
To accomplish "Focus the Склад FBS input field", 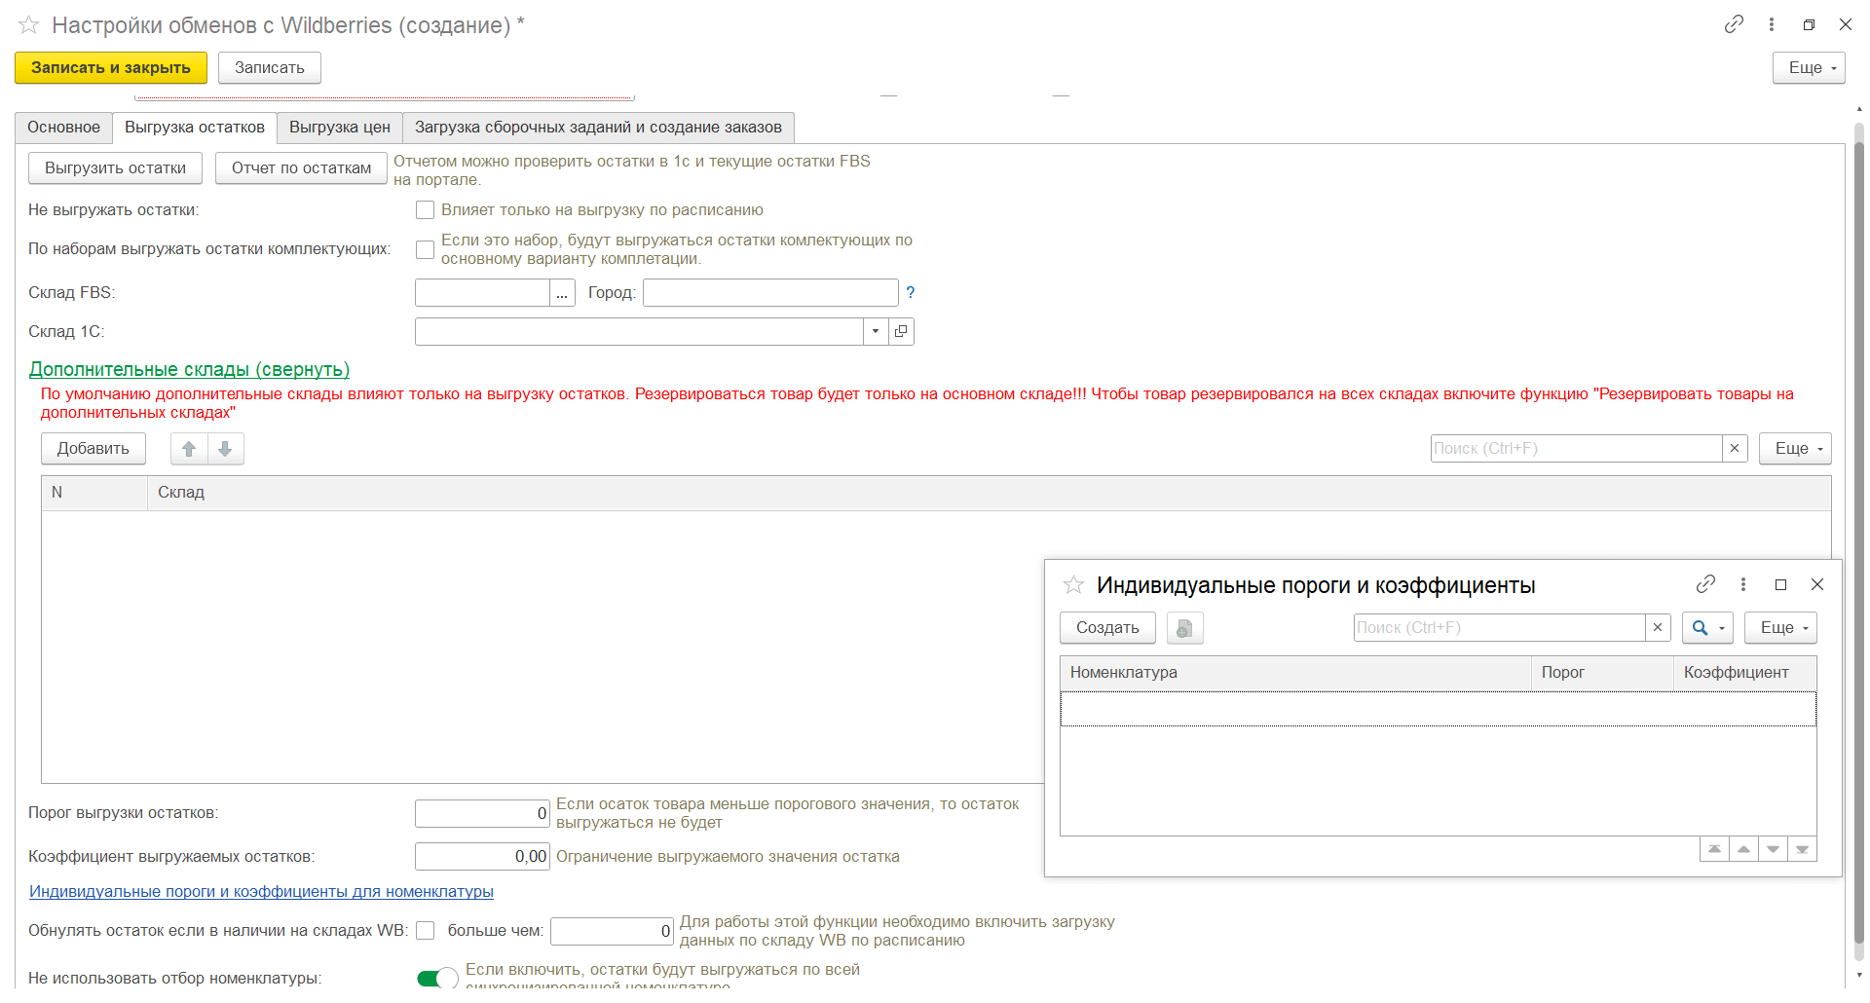I will point(483,293).
